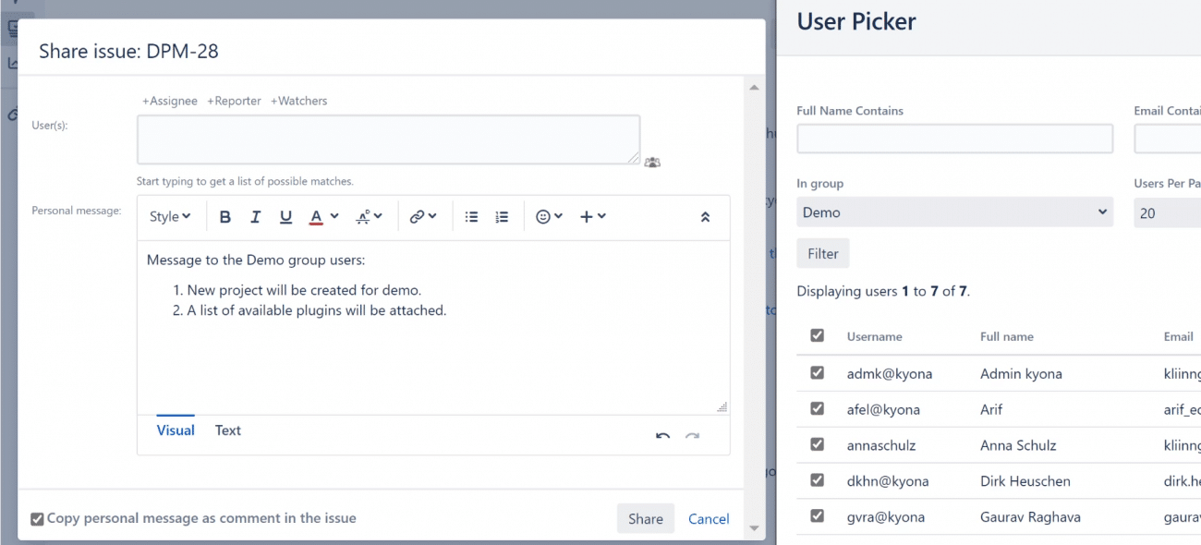The image size is (1201, 545).
Task: Undo last edit in message editor
Action: [662, 435]
